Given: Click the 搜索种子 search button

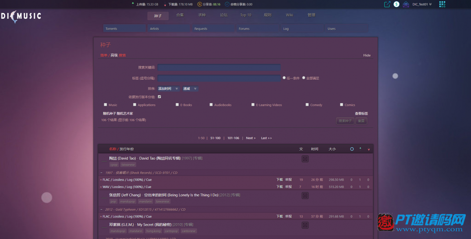Looking at the screenshot, I should coord(345,121).
